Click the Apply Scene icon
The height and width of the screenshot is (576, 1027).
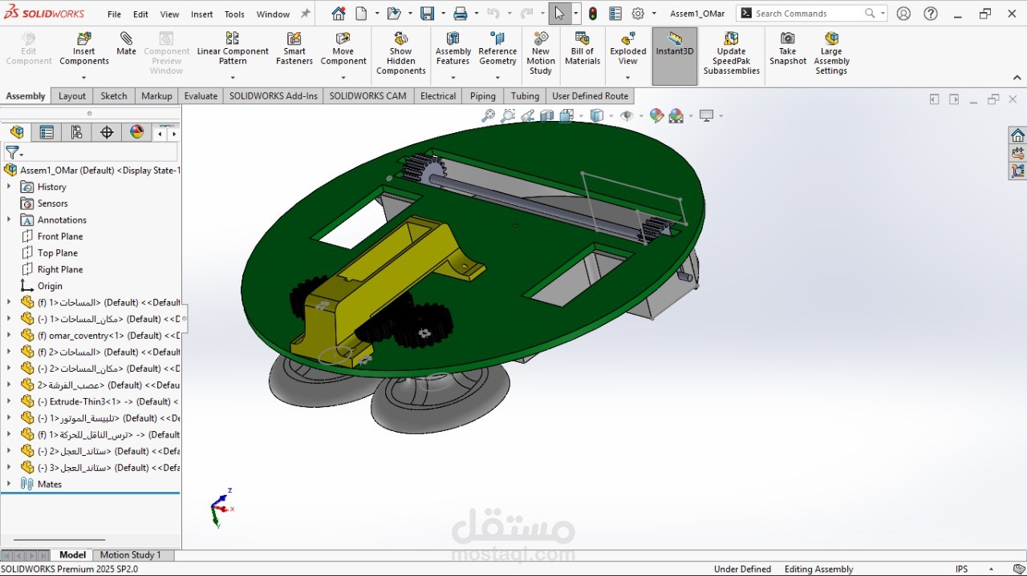(x=676, y=116)
